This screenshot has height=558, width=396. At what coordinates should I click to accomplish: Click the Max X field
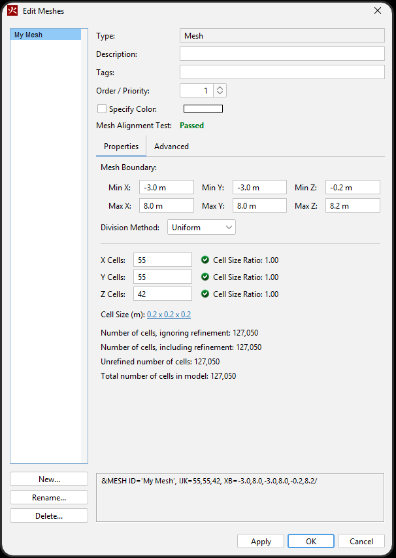point(167,205)
